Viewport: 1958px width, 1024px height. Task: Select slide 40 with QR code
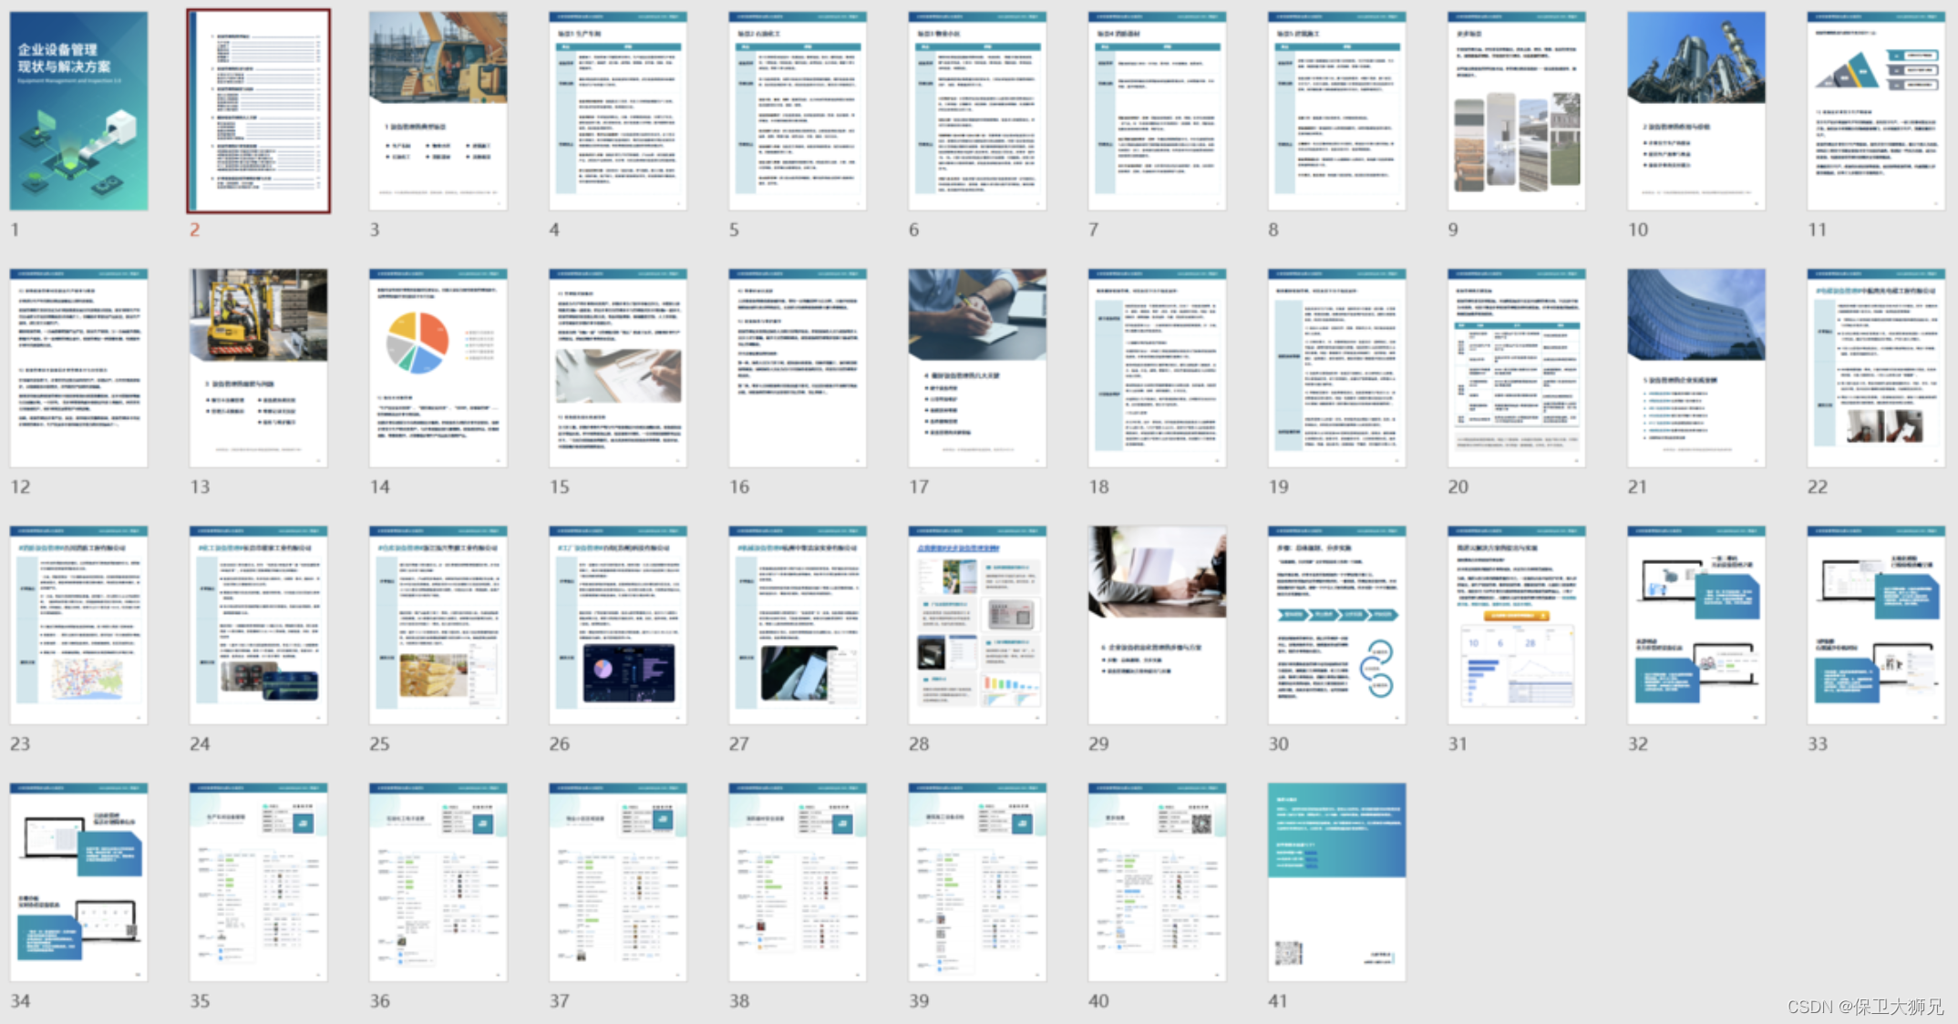pos(1157,882)
